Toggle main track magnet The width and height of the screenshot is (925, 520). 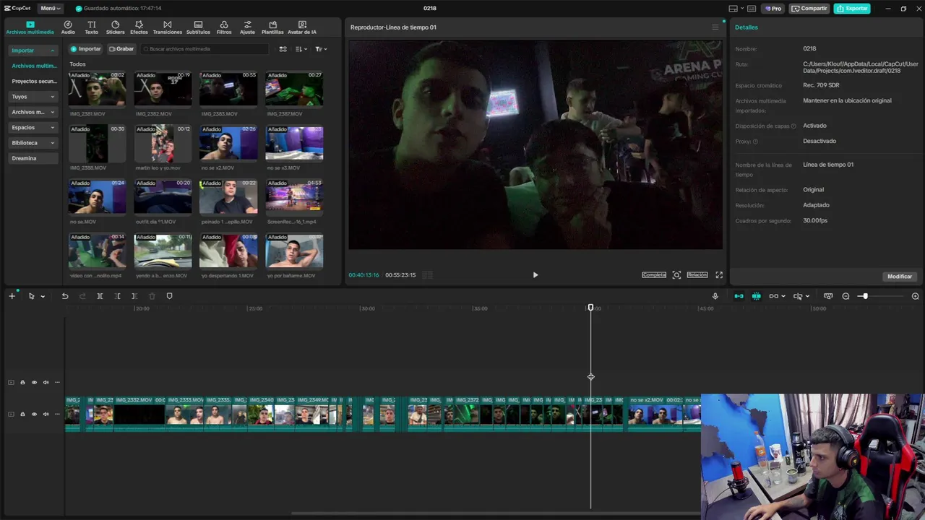[x=739, y=296]
